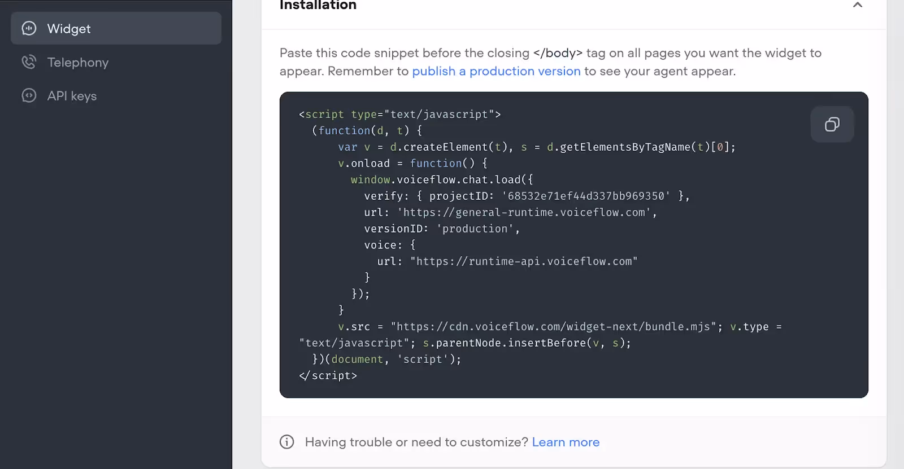Follow the publish a production version link
This screenshot has height=469, width=904.
tap(496, 71)
